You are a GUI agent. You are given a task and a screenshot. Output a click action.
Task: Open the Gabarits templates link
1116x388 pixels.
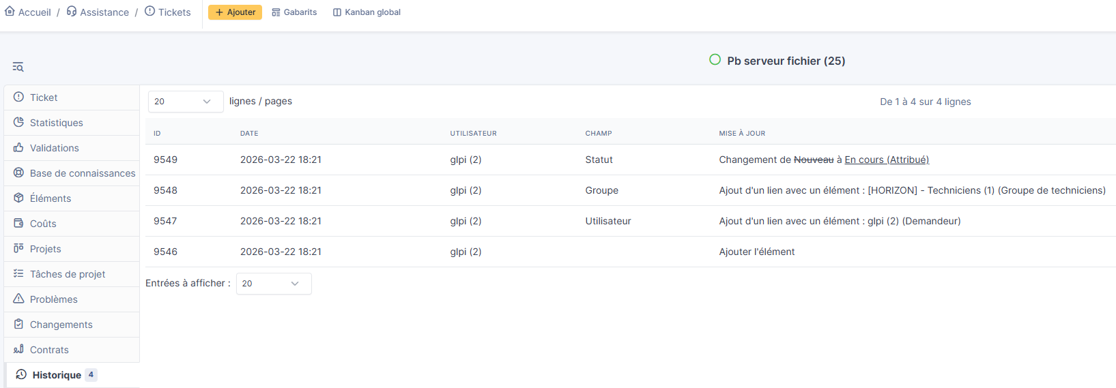click(294, 12)
